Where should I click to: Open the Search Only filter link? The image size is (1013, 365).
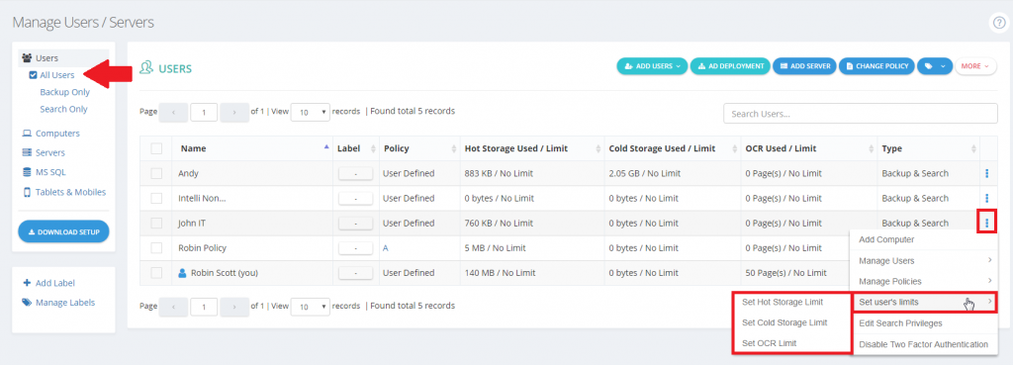click(x=63, y=109)
